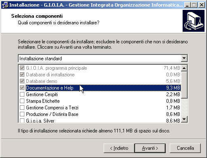207x158 pixels.
Task: Toggle Database di installazione checkbox
Action: click(22, 75)
